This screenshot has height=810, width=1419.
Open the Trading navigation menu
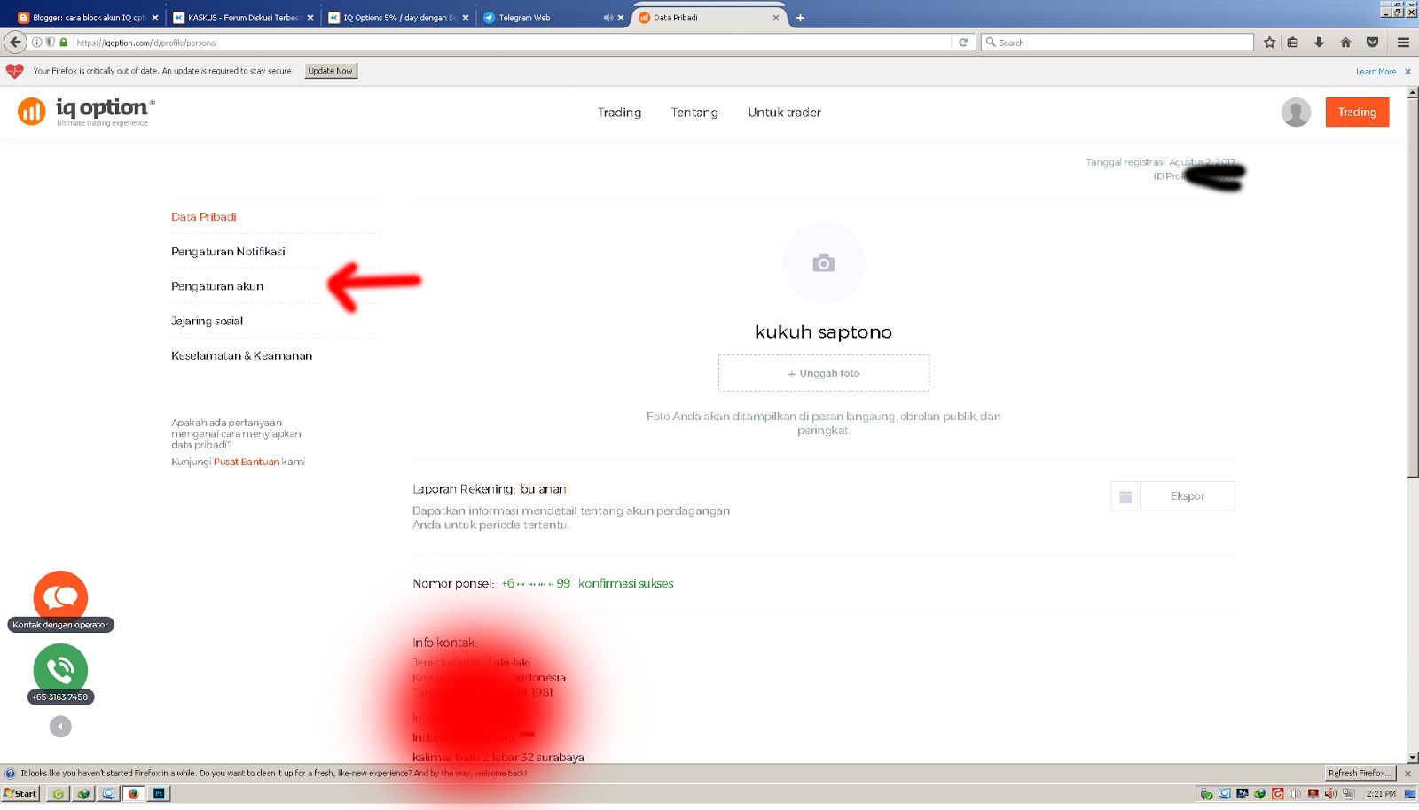(619, 113)
